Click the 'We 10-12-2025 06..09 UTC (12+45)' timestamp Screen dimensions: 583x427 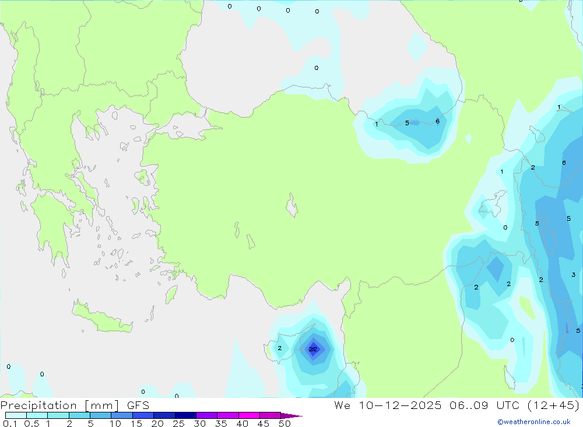(457, 405)
